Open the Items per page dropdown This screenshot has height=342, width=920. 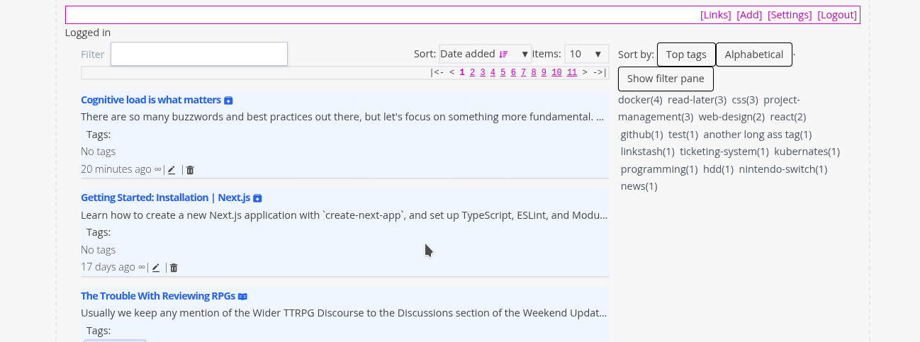tap(587, 54)
